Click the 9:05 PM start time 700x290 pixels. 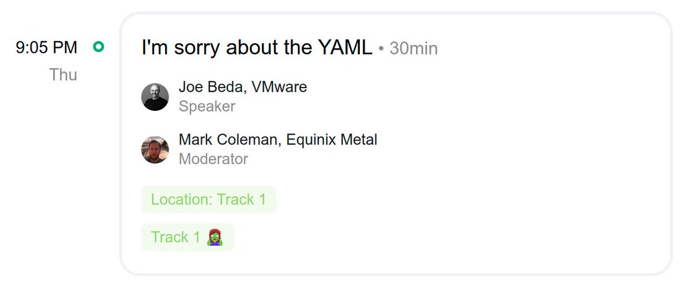[x=47, y=48]
